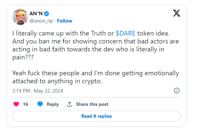Image resolution: width=199 pixels, height=130 pixels.
Task: Click the 16 likes count
Action: click(25, 104)
